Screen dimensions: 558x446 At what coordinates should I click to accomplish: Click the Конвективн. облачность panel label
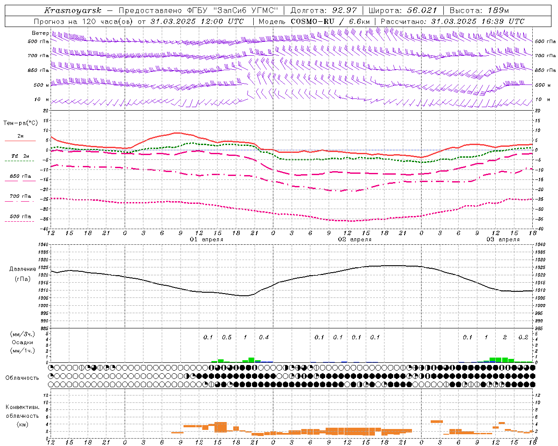point(22,412)
